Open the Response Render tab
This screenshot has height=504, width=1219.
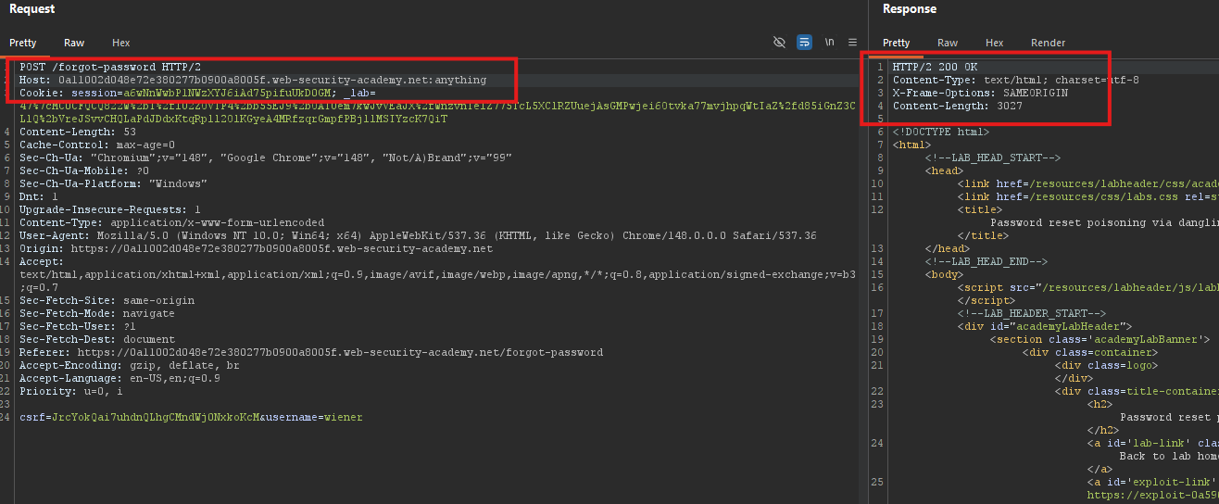[1048, 43]
